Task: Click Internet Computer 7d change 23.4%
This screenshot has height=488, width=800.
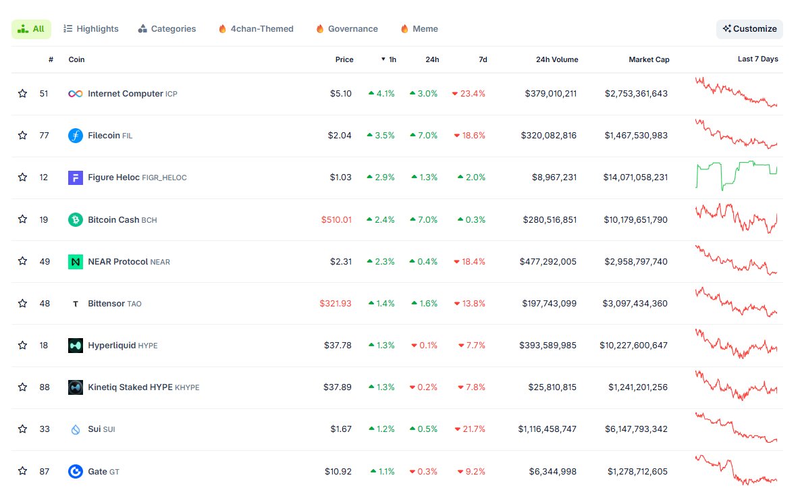Action: coord(469,93)
